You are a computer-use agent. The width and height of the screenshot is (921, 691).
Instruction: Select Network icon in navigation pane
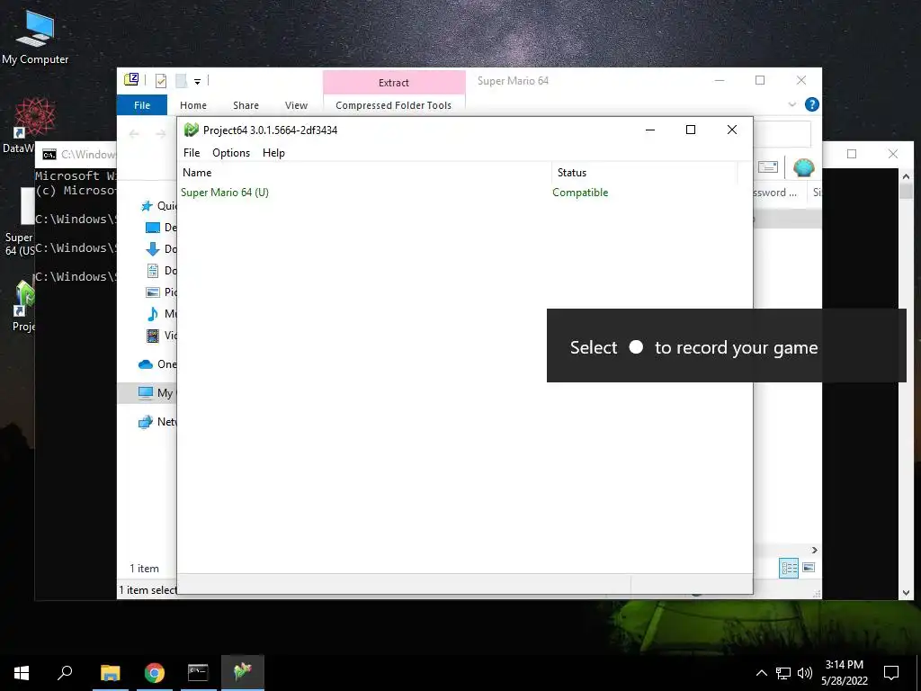(x=145, y=422)
